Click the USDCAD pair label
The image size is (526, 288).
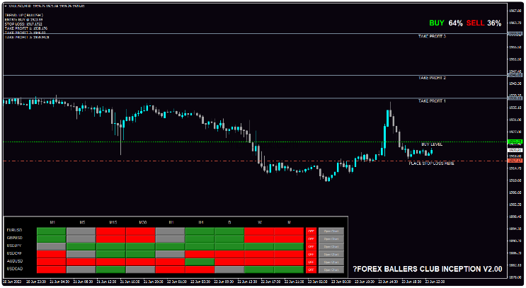(15, 269)
